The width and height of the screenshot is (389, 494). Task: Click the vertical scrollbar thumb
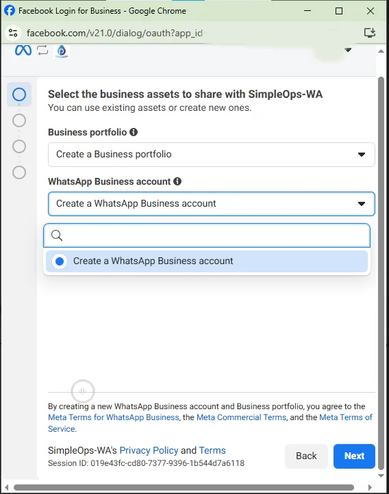coord(381,274)
